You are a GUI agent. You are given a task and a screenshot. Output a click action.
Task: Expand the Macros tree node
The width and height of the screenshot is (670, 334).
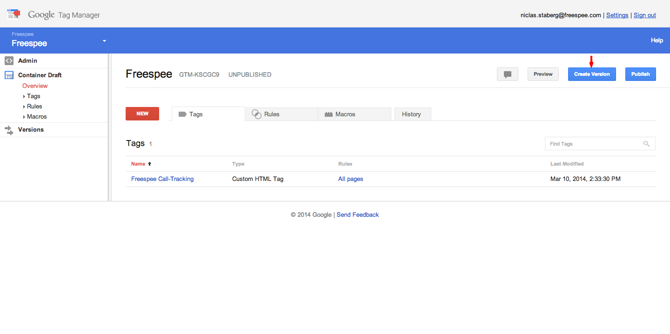tap(24, 117)
